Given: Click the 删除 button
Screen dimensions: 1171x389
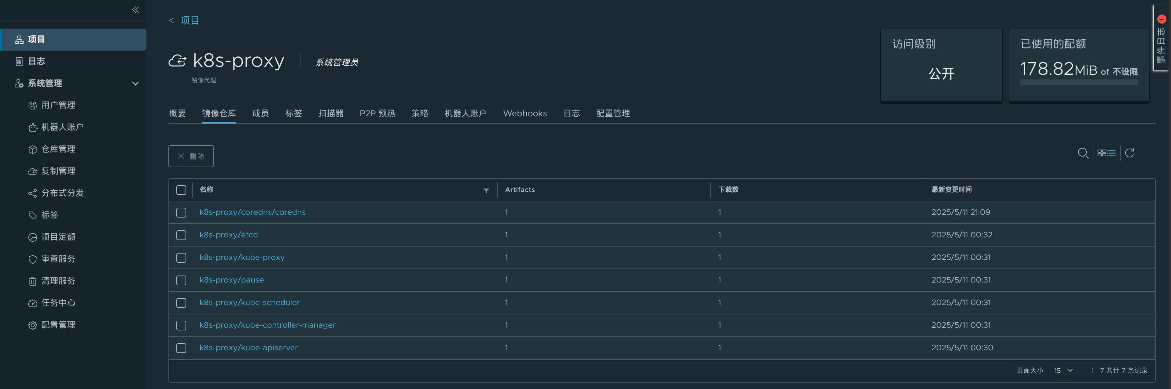Looking at the screenshot, I should click(191, 156).
